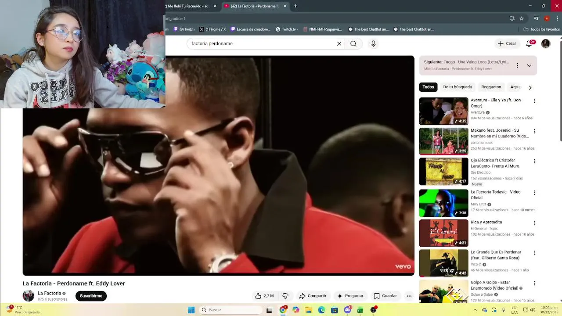
Task: Open the Crear menu button
Action: point(507,43)
